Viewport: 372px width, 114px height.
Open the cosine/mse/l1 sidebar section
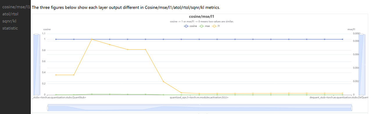[x=16, y=7]
